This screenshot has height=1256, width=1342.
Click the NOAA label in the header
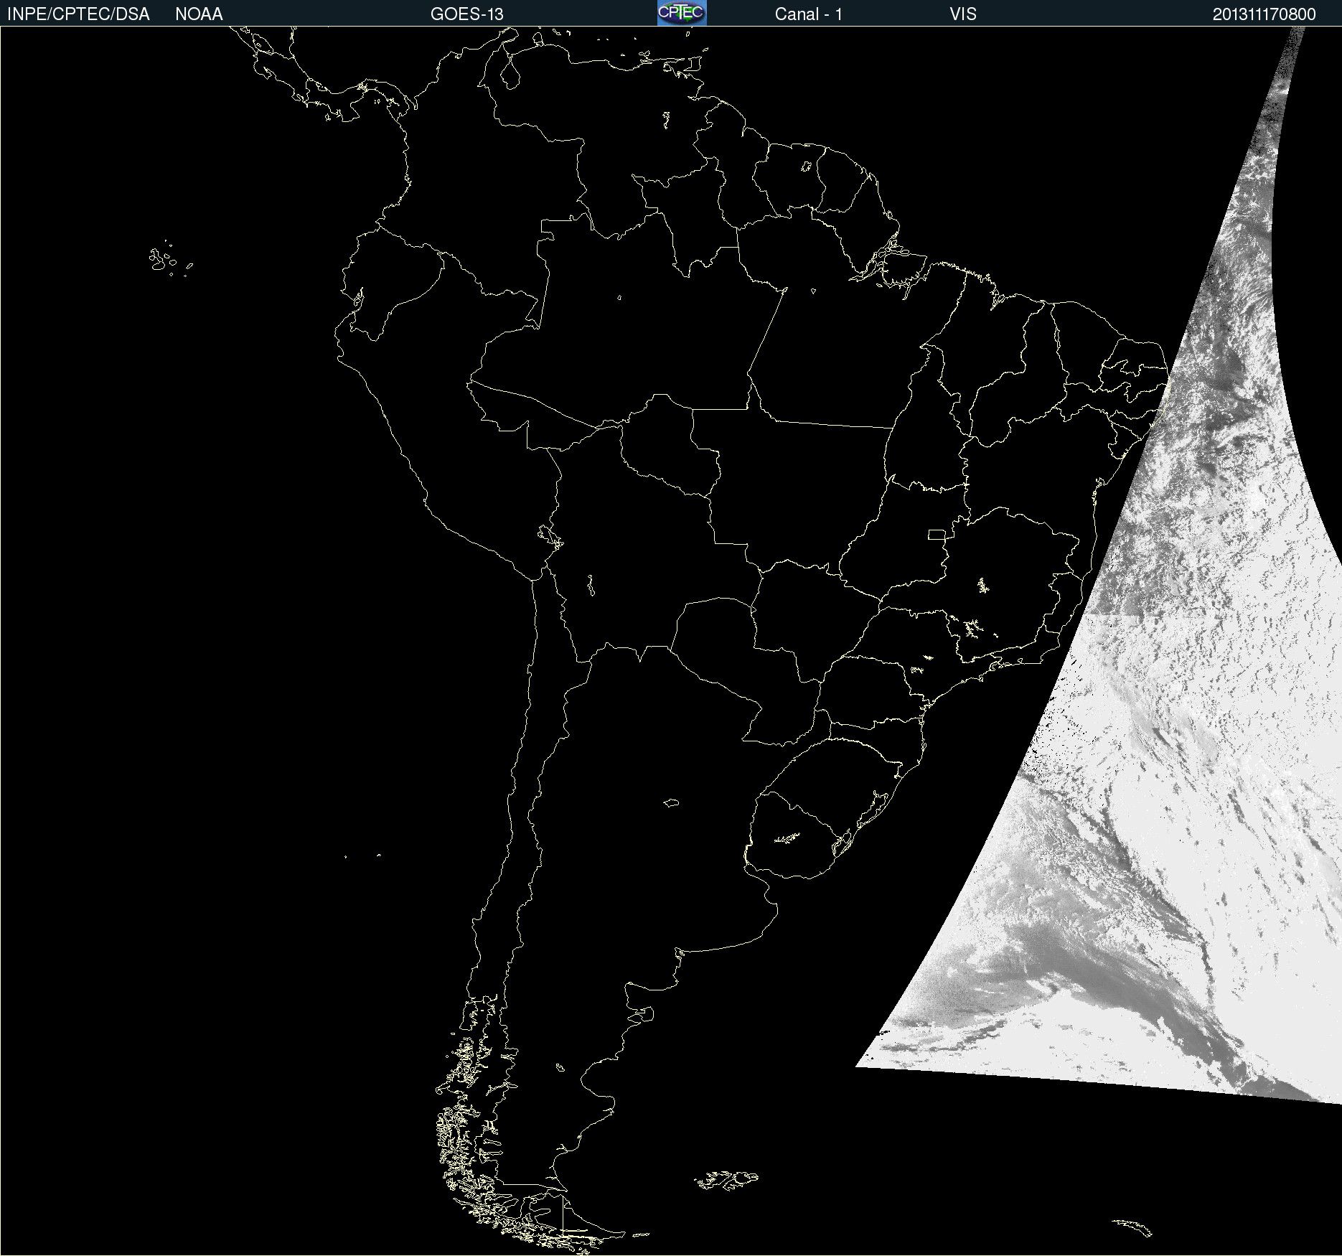[x=199, y=14]
